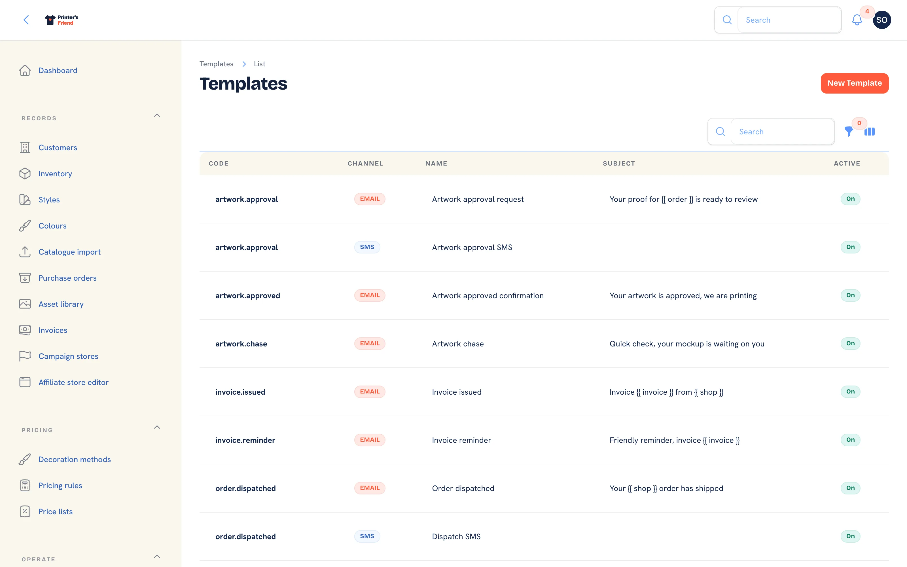Image resolution: width=907 pixels, height=567 pixels.
Task: Click the New Template button
Action: tap(854, 83)
